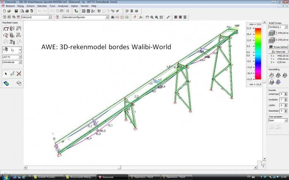Viewport: 289px width, 180px height.
Task: Click the Windows Start orb
Action: (x=5, y=177)
